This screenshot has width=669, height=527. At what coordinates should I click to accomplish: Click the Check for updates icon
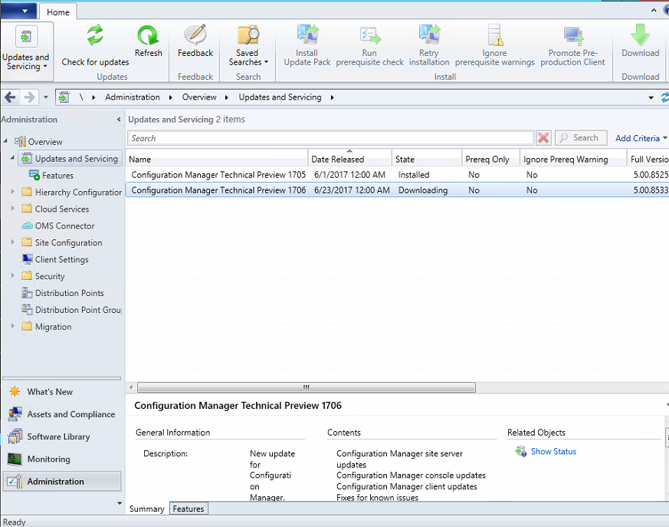95,35
